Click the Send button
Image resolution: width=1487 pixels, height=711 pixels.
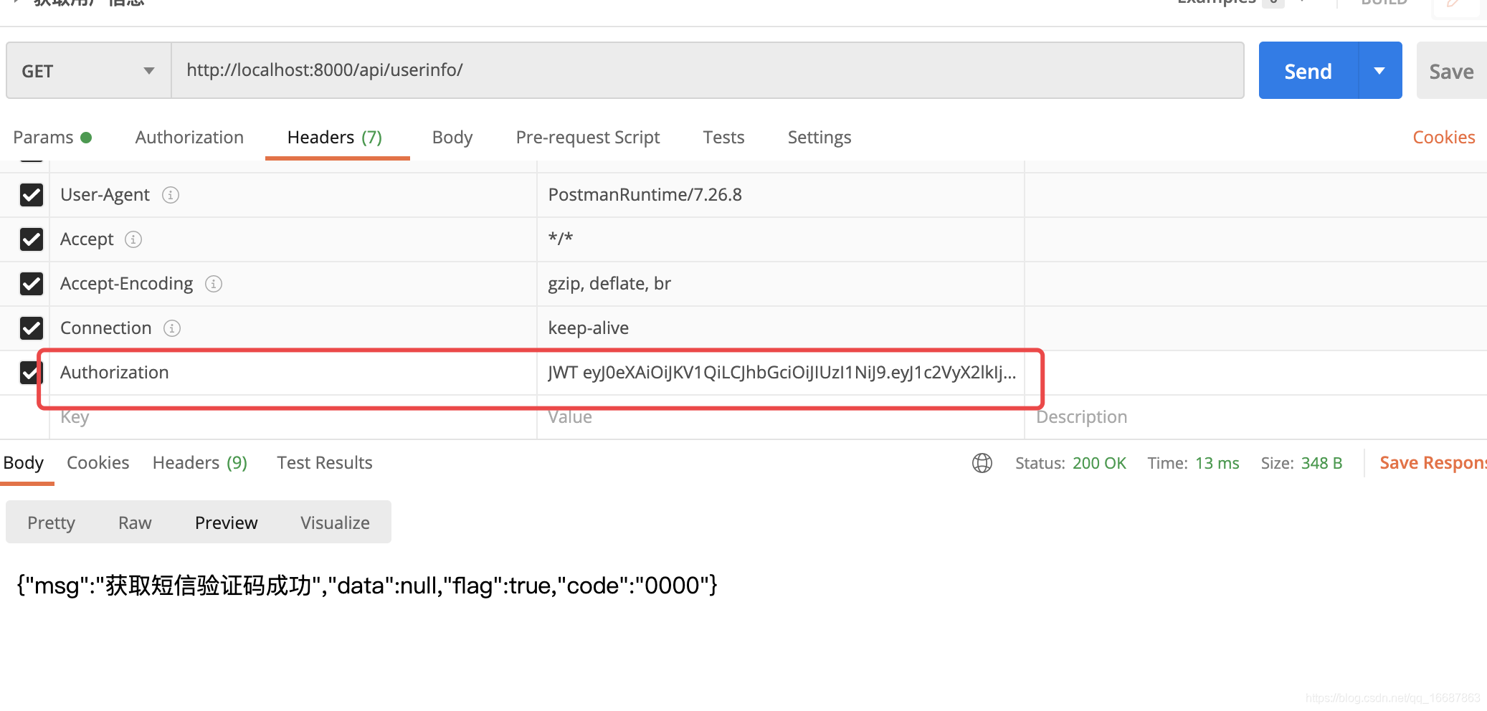coord(1308,70)
